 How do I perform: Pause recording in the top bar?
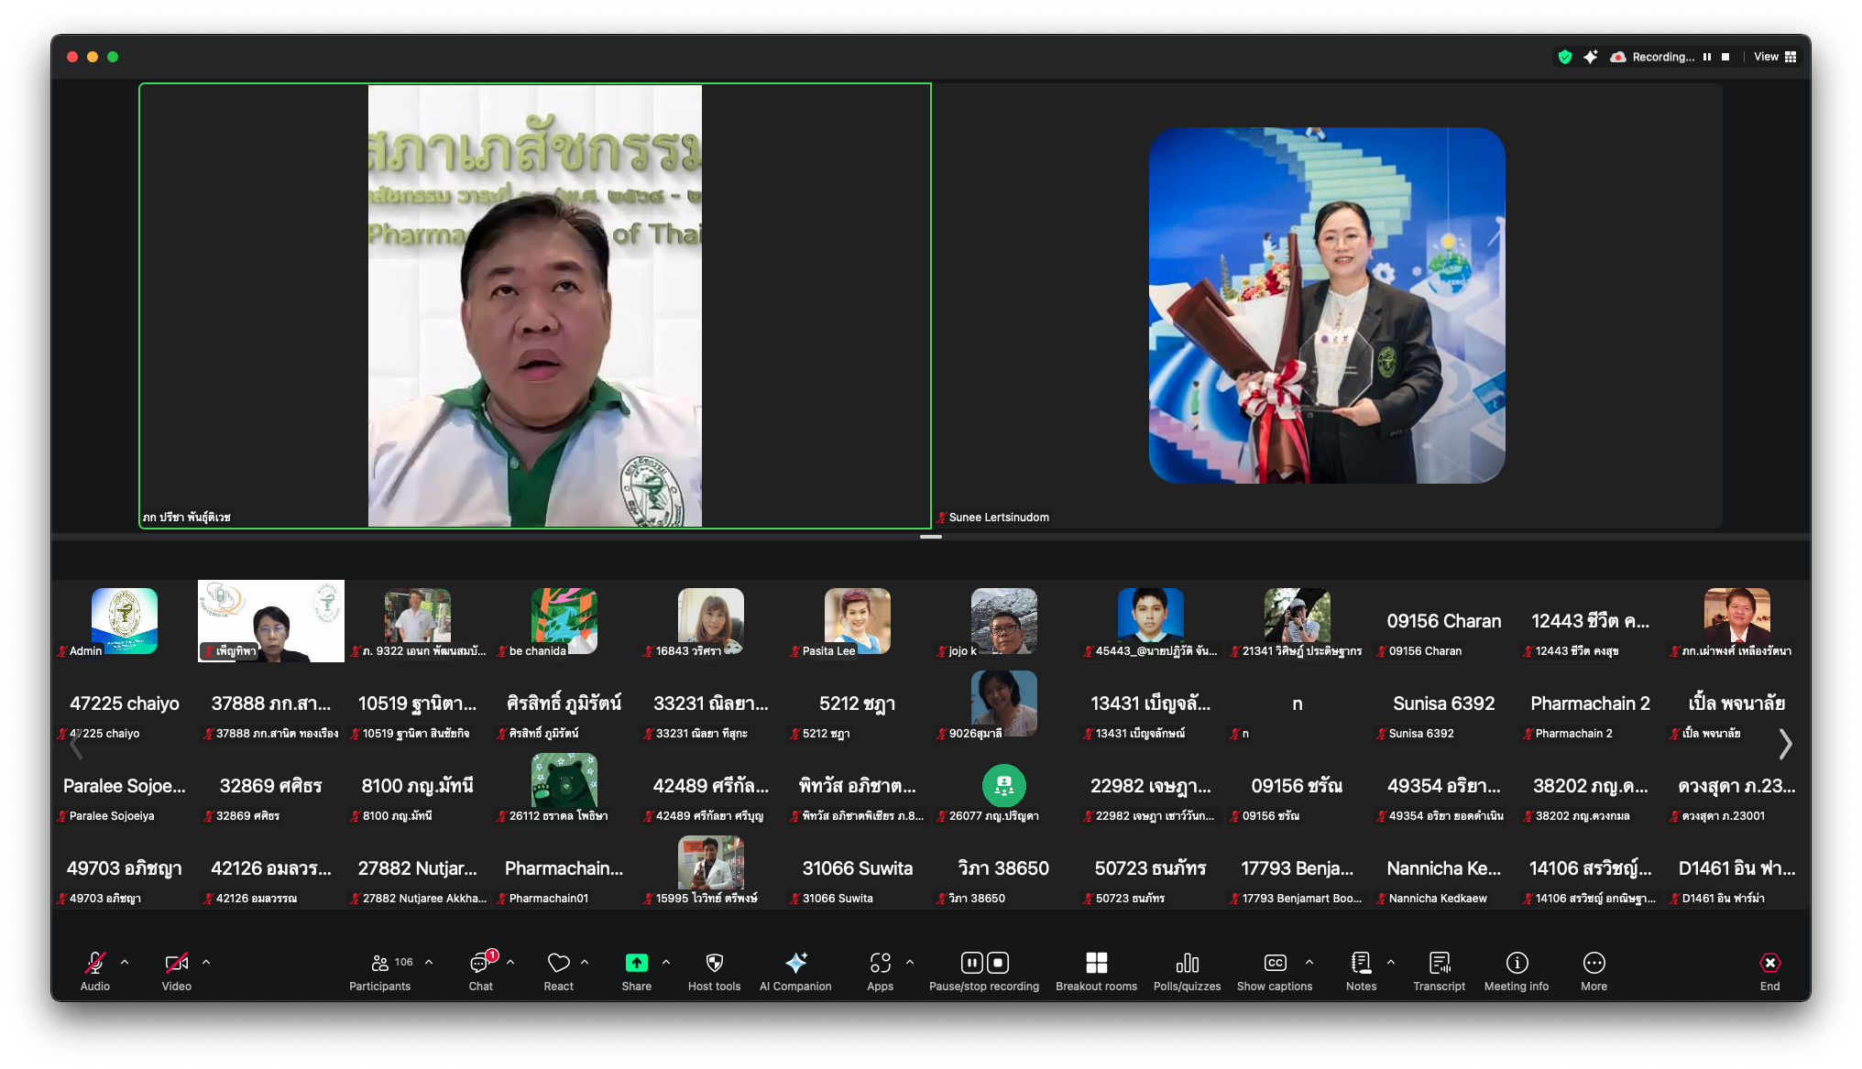point(1707,57)
